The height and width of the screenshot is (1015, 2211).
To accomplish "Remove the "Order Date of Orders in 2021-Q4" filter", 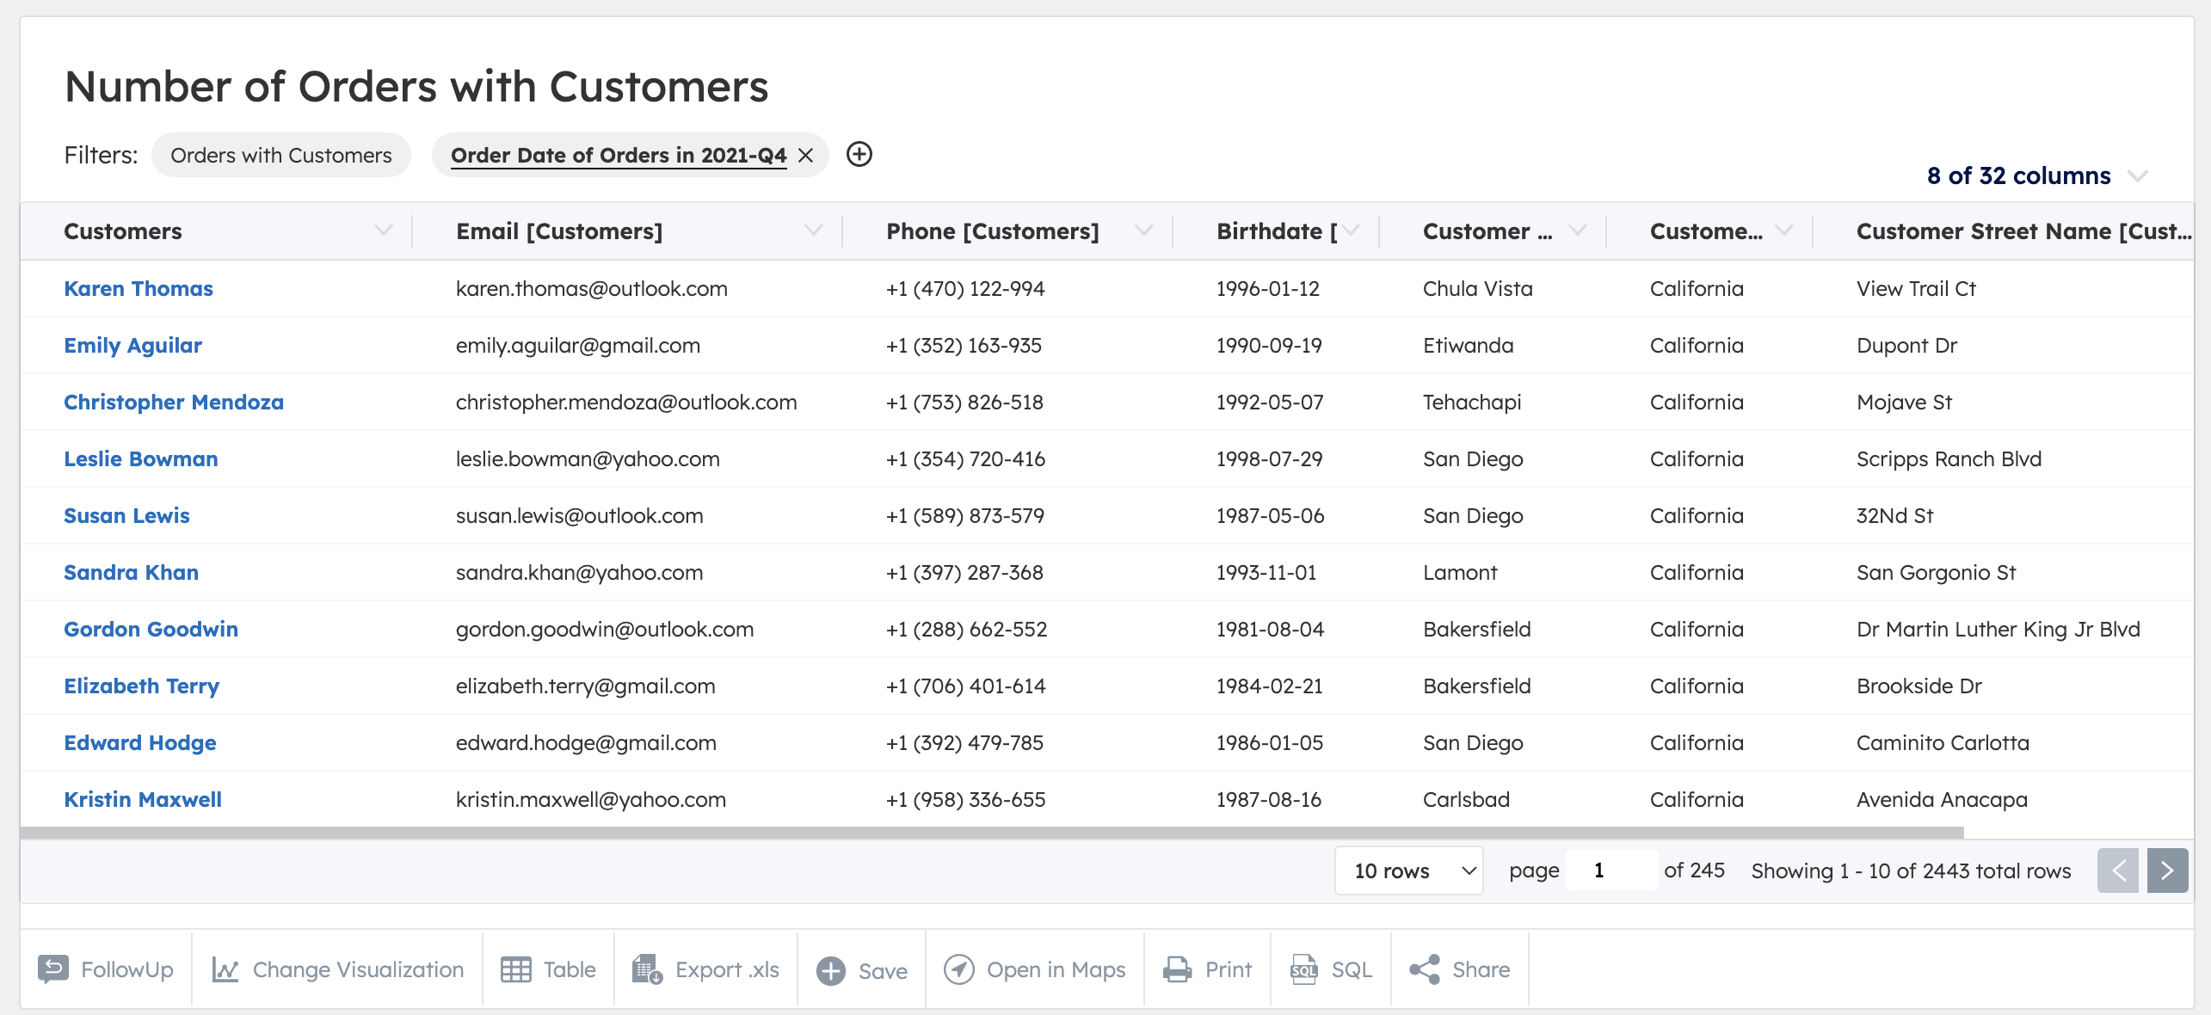I will point(806,156).
